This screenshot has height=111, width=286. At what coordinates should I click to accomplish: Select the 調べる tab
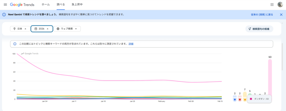coord(61,5)
